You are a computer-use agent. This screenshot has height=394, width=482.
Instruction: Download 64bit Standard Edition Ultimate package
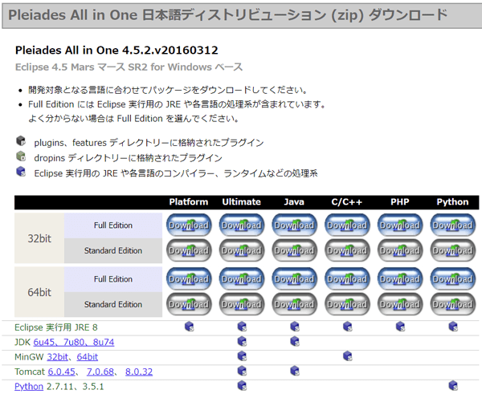click(x=242, y=304)
